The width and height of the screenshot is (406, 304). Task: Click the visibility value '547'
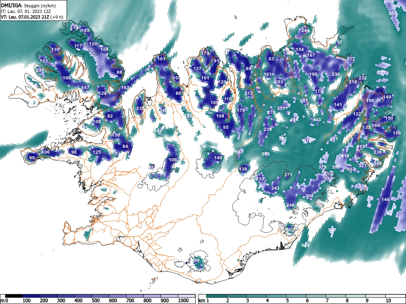point(239,152)
